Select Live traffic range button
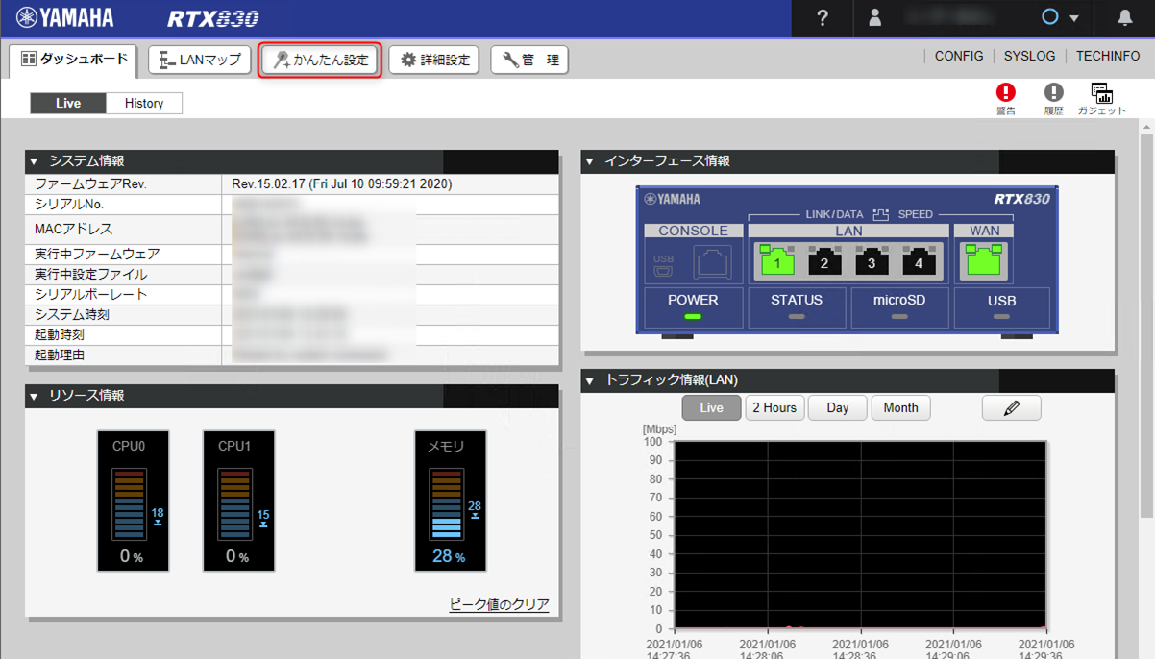Image resolution: width=1155 pixels, height=659 pixels. click(711, 408)
